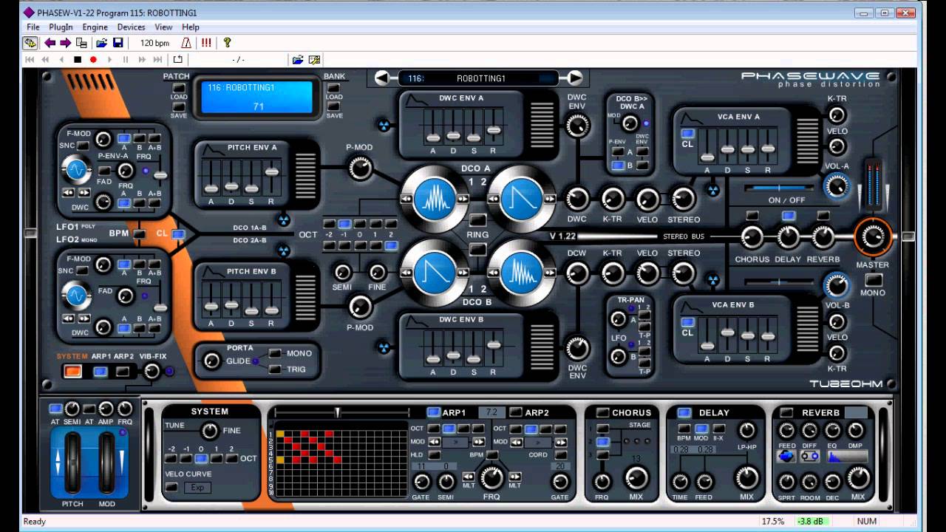
Task: Open the File menu
Action: (33, 27)
